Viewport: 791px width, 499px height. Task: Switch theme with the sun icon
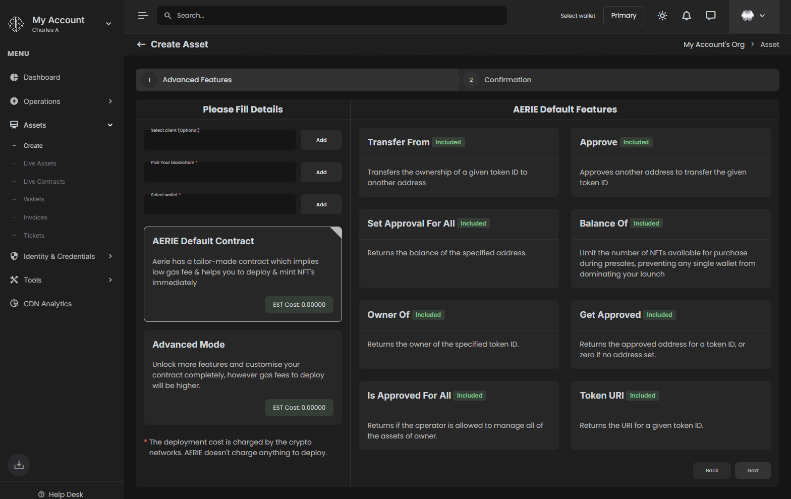(x=662, y=16)
